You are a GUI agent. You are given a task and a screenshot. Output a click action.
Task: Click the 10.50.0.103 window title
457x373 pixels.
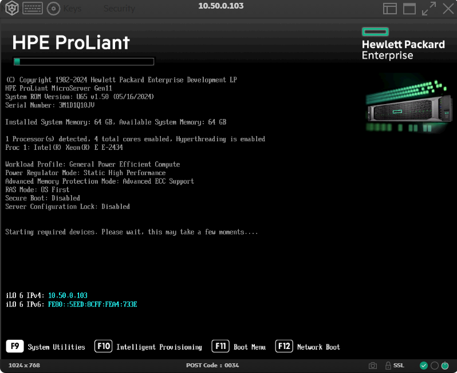tap(221, 6)
